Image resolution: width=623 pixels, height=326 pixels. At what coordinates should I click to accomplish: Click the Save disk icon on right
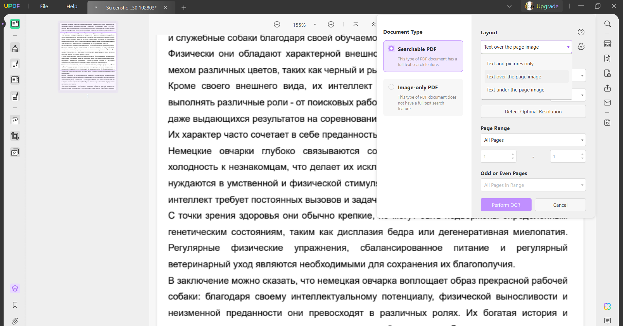click(x=608, y=122)
